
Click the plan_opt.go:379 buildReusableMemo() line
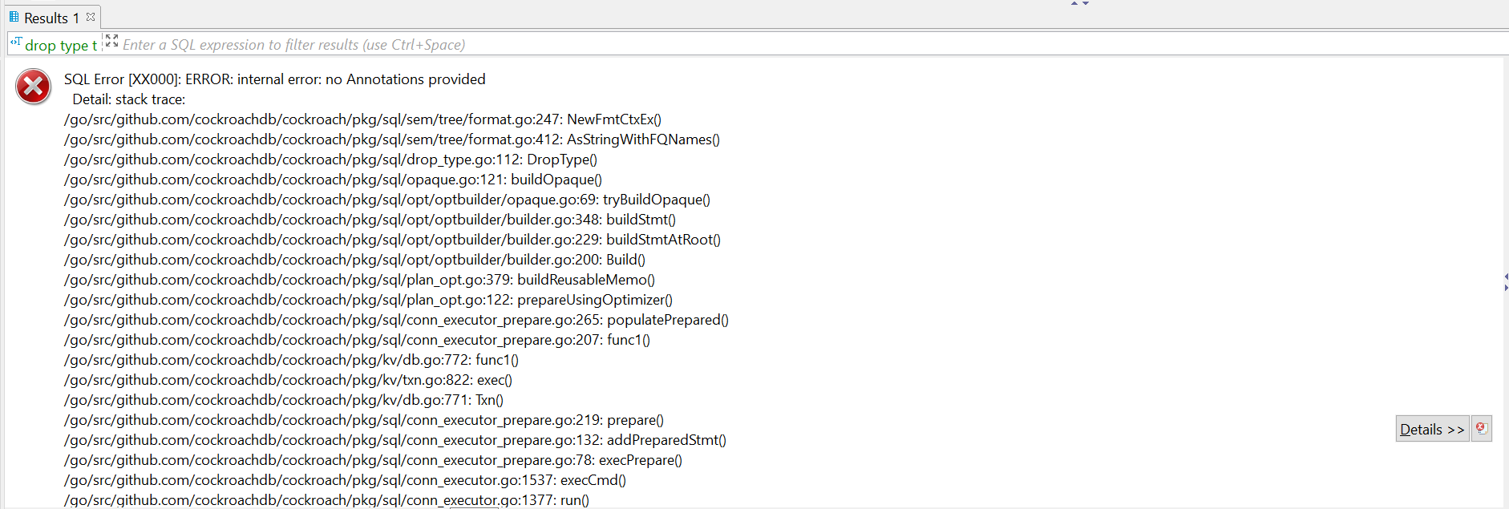click(x=359, y=280)
